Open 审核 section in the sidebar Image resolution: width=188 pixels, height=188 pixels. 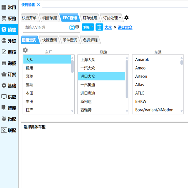coord(9,52)
